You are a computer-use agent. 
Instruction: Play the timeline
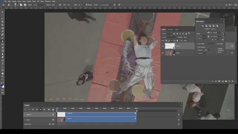pyautogui.click(x=33, y=109)
